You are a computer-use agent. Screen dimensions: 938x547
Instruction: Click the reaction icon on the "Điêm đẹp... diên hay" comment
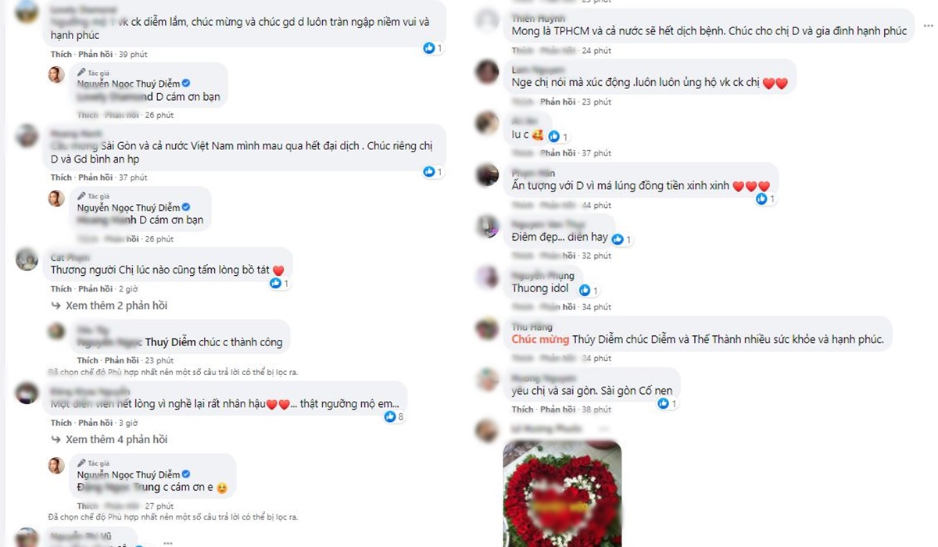pyautogui.click(x=618, y=239)
